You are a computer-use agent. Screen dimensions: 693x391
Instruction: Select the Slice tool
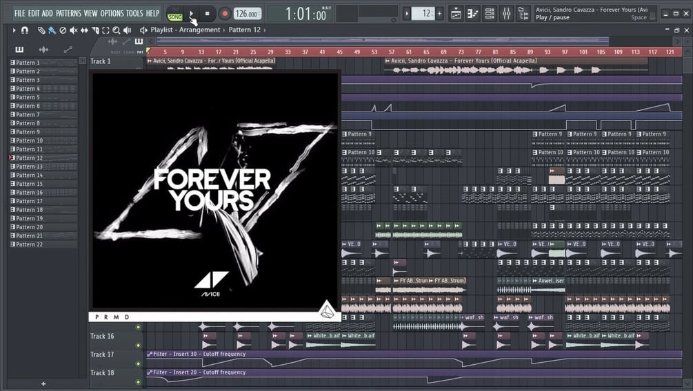pyautogui.click(x=95, y=30)
